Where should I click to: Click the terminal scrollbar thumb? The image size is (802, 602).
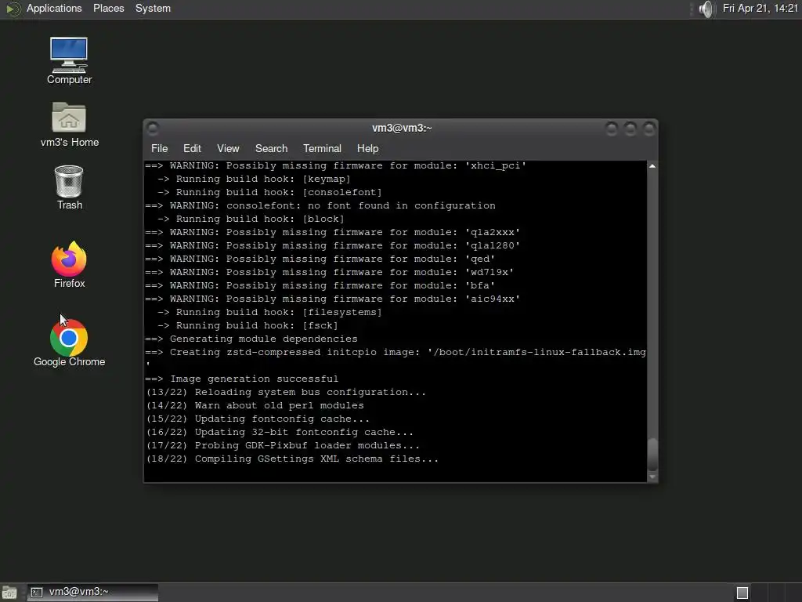652,455
